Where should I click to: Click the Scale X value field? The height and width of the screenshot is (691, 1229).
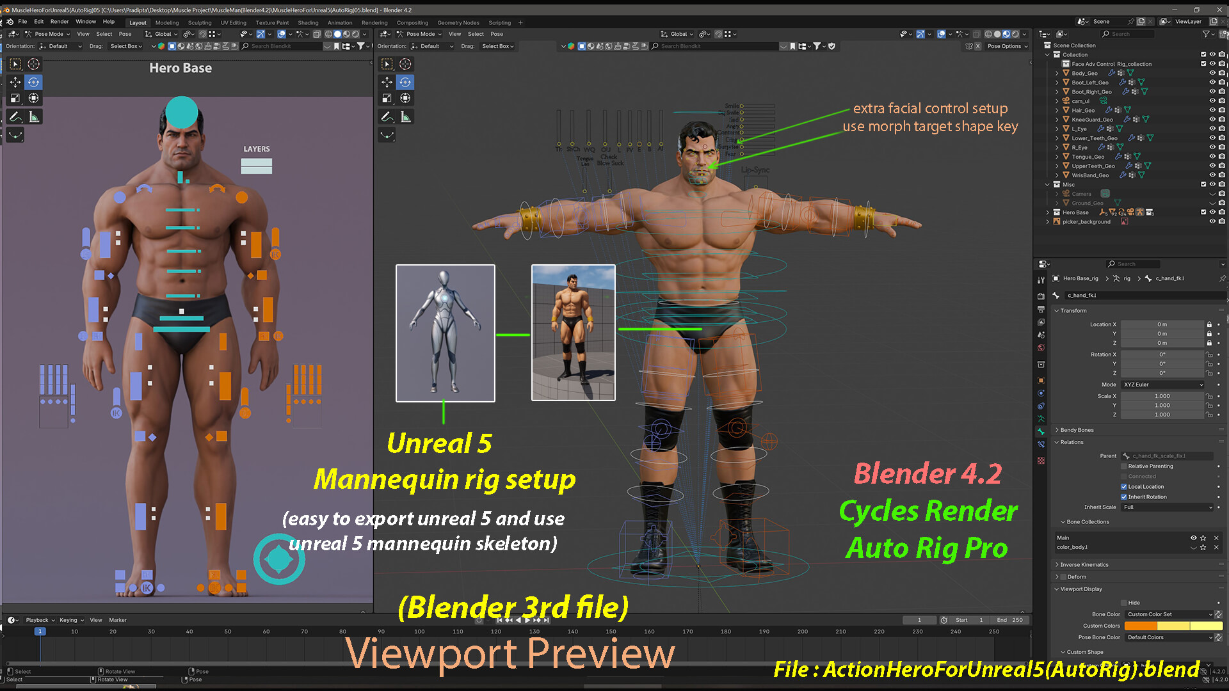tap(1162, 396)
